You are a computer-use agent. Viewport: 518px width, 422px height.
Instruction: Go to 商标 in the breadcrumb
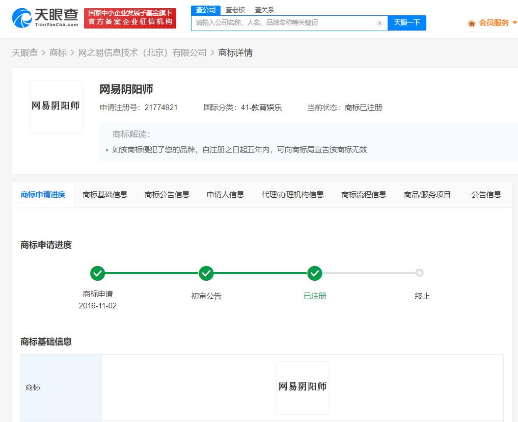tap(58, 52)
